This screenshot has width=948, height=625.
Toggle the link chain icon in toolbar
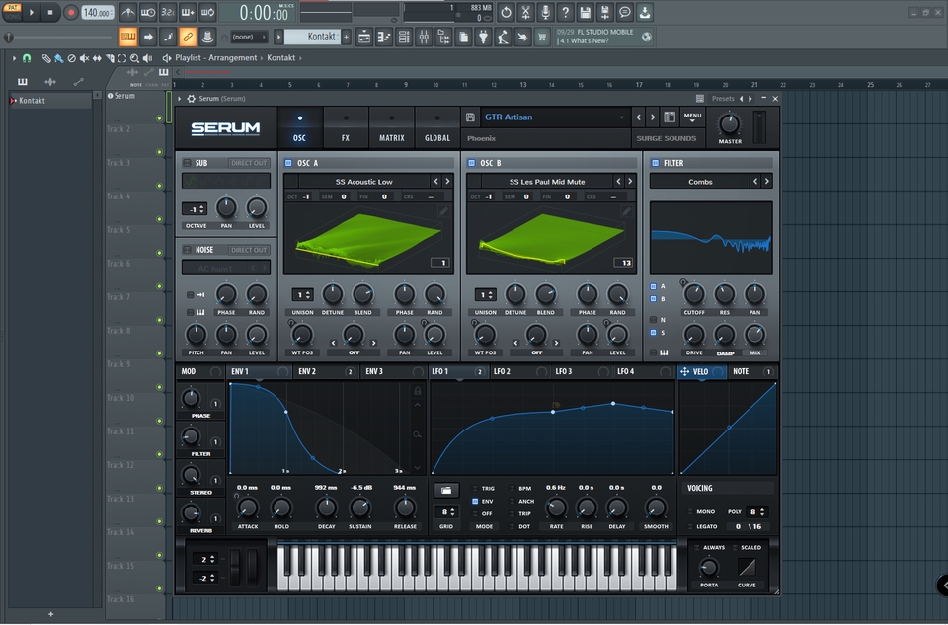188,37
